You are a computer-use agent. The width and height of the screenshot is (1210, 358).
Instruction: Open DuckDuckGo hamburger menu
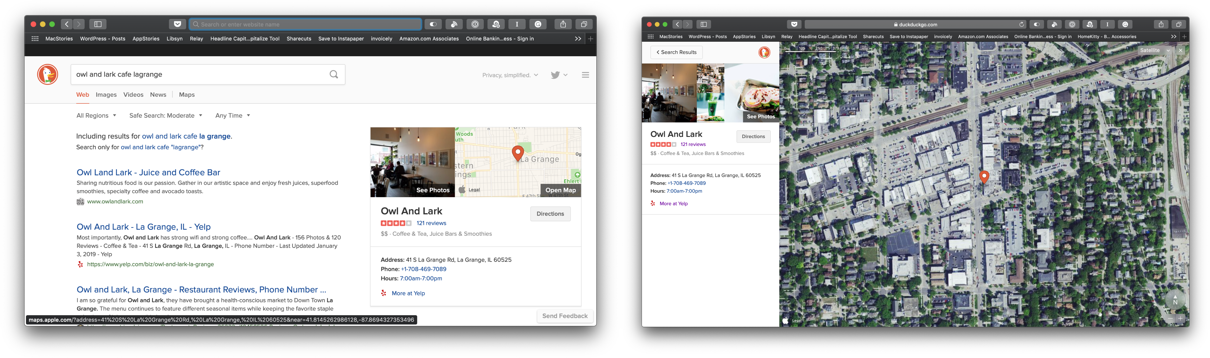coord(585,75)
